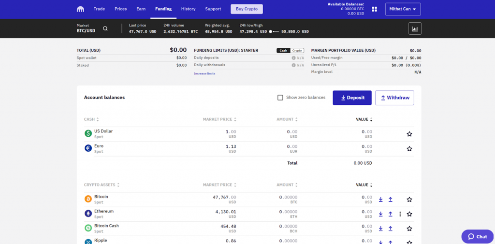
Task: Click the Euro coin icon
Action: [x=88, y=148]
